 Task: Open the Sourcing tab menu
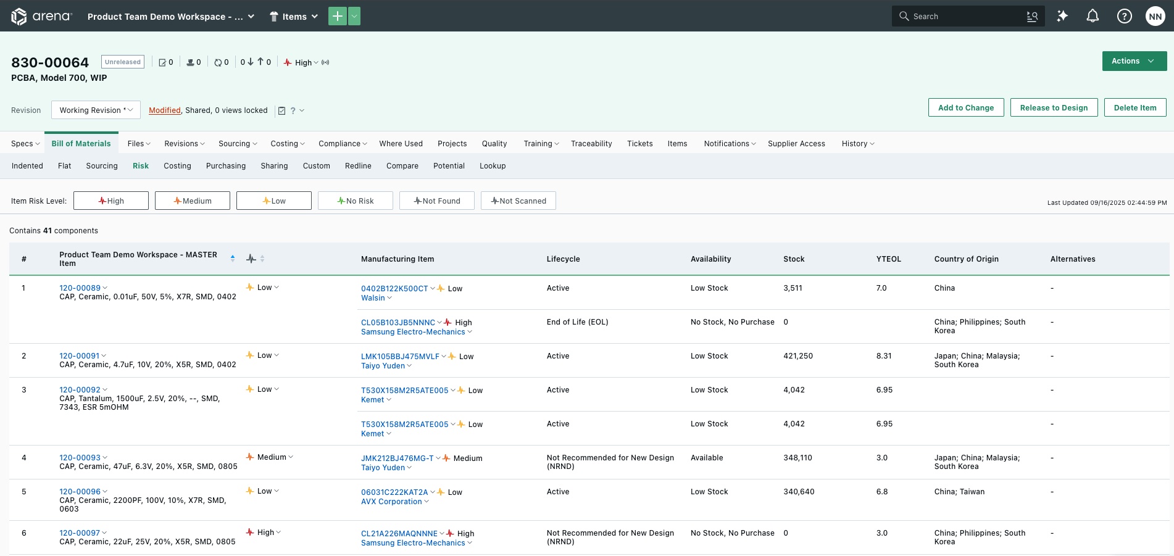pos(238,143)
